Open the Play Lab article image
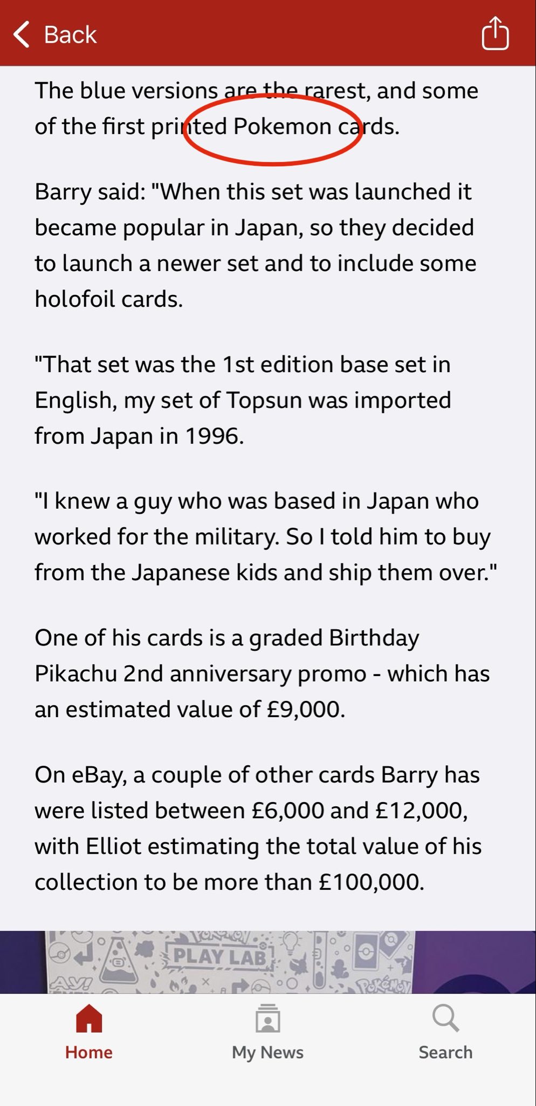The width and height of the screenshot is (536, 1106). point(268,961)
